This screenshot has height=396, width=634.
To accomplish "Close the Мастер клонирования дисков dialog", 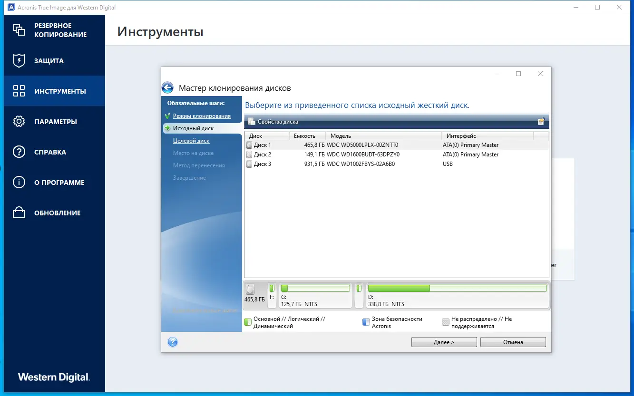I will (x=540, y=74).
